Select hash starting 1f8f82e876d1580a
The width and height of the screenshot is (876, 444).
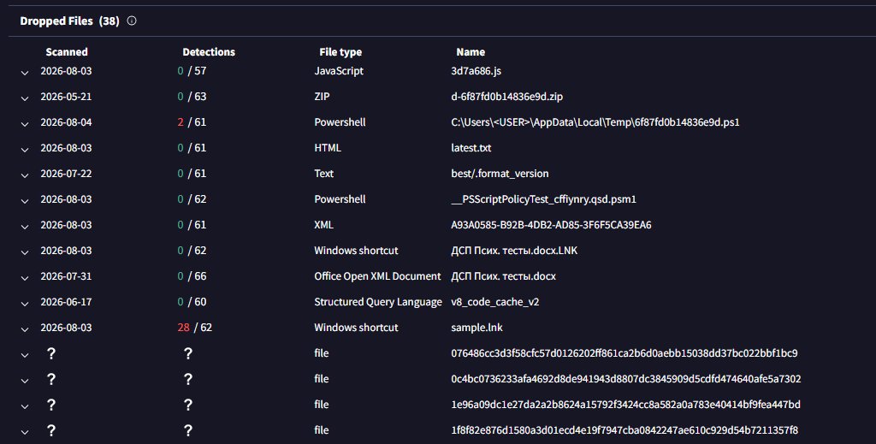[x=624, y=430]
